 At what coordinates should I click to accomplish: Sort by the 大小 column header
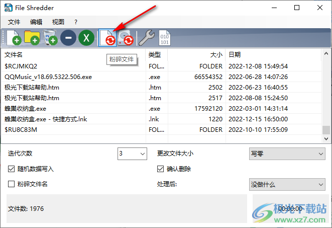click(197, 55)
